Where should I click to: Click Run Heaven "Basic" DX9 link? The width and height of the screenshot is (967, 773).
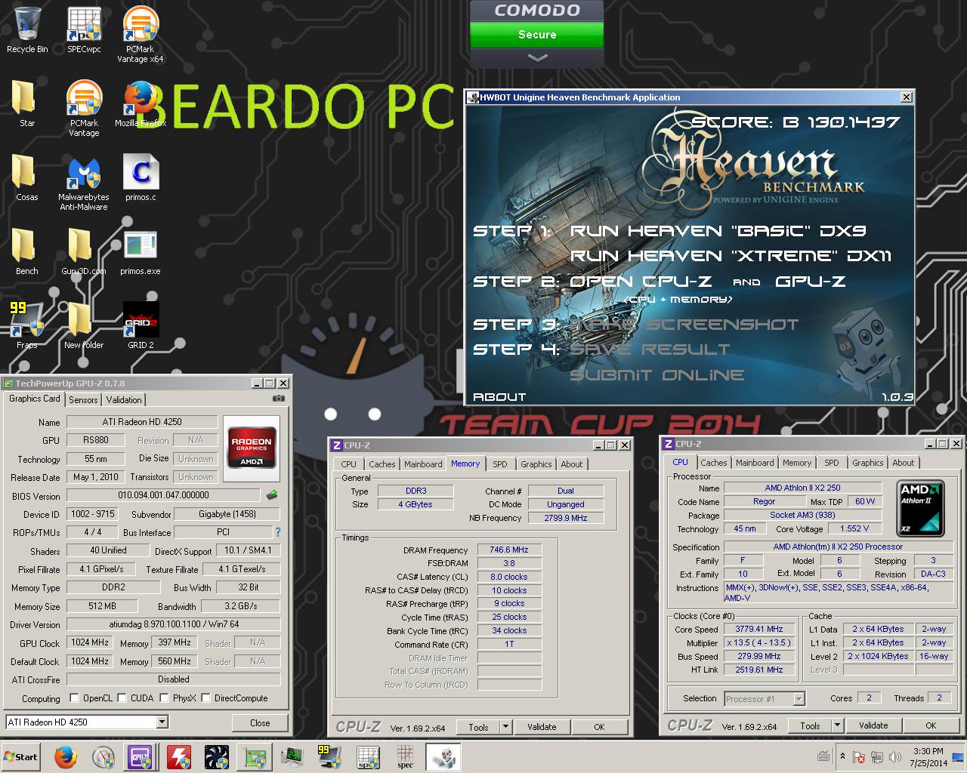(x=718, y=231)
